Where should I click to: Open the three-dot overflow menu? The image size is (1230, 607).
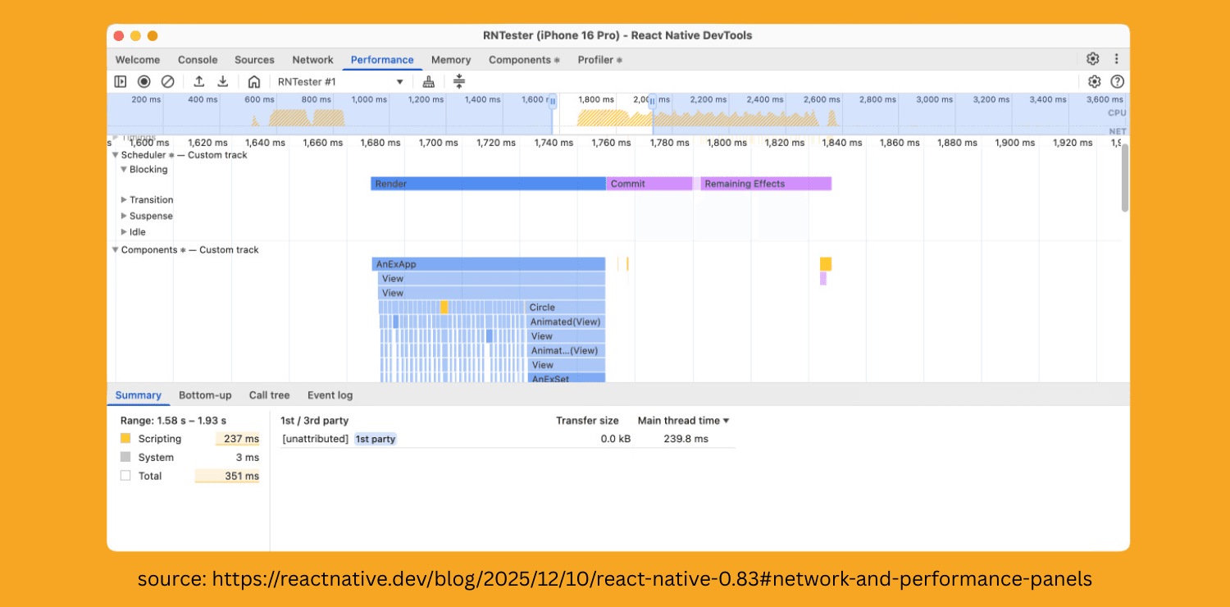tap(1116, 59)
